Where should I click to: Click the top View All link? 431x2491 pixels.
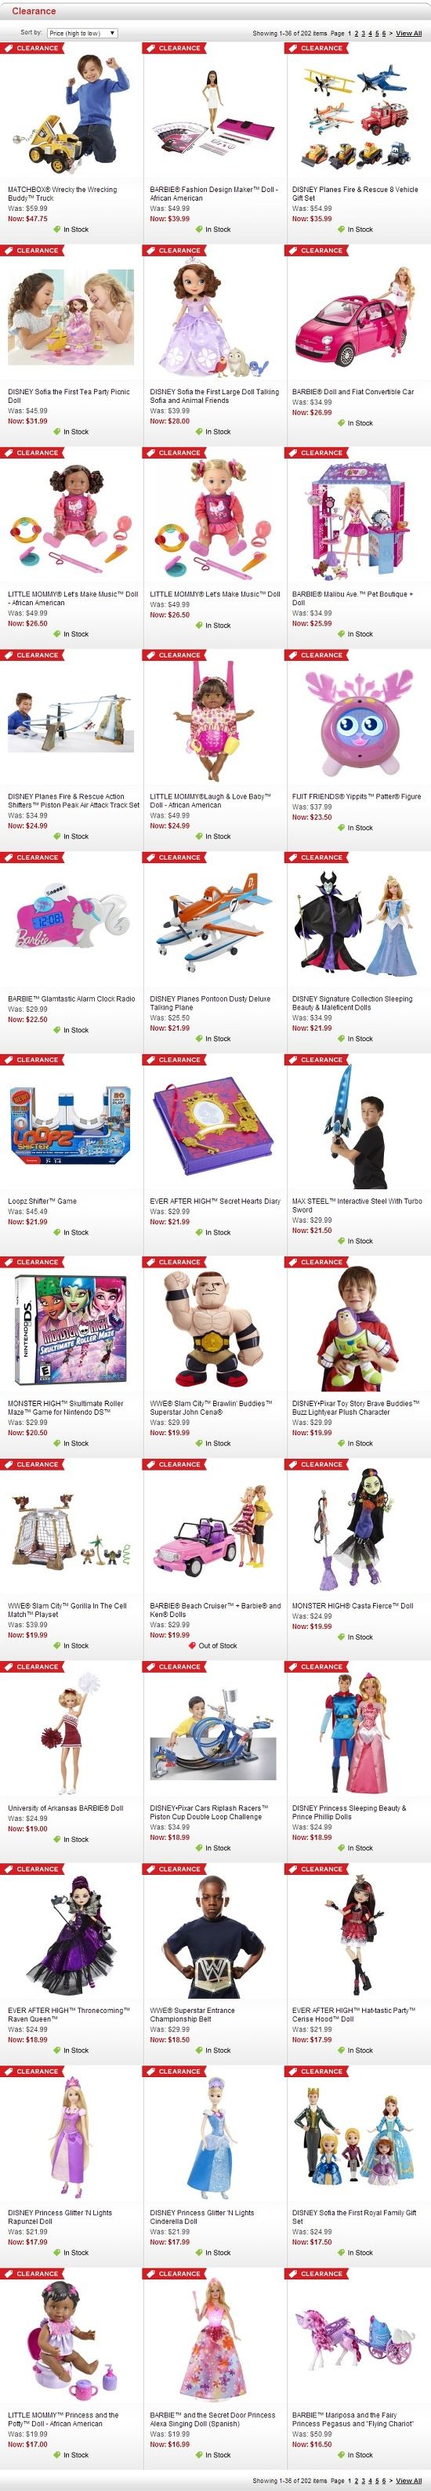(409, 34)
